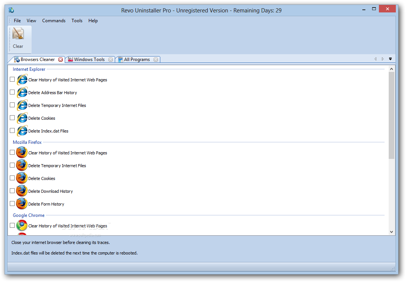
Task: Click the toolbar grip handle beside Clear
Action: point(10,39)
